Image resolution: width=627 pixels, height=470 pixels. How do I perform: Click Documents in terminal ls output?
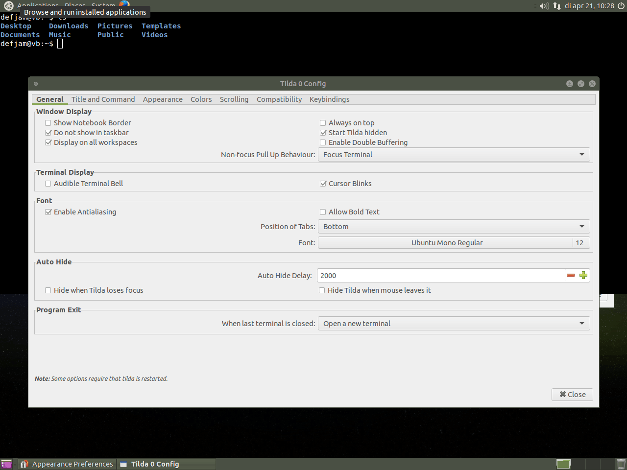click(20, 35)
